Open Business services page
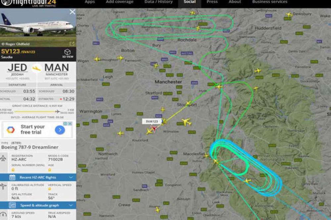This screenshot has height=220, width=331. 269,2
